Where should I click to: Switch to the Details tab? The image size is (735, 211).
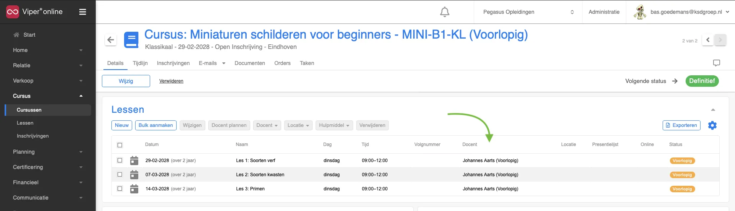coord(115,63)
